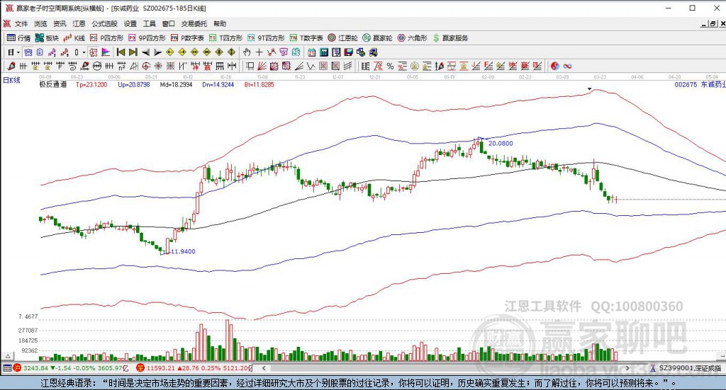Open the 板块 sector view
This screenshot has width=726, height=390.
click(x=47, y=38)
